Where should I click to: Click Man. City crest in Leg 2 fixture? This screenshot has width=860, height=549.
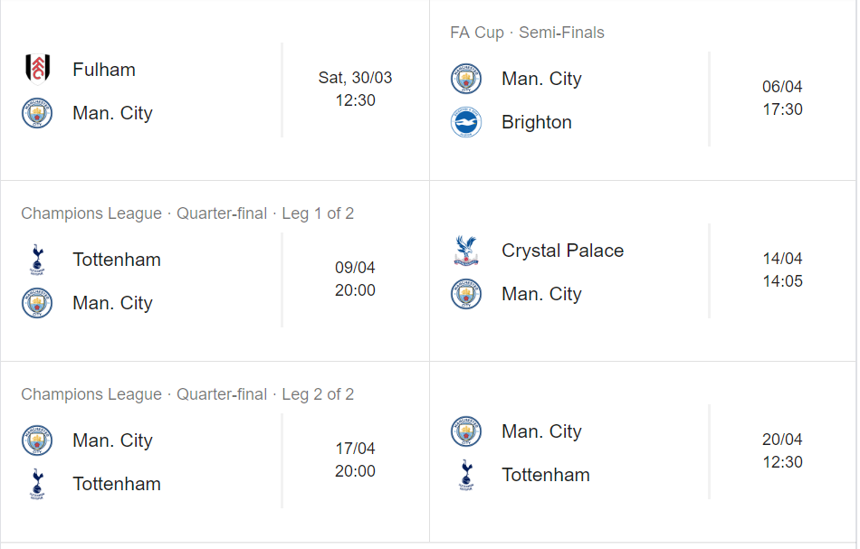pyautogui.click(x=37, y=440)
